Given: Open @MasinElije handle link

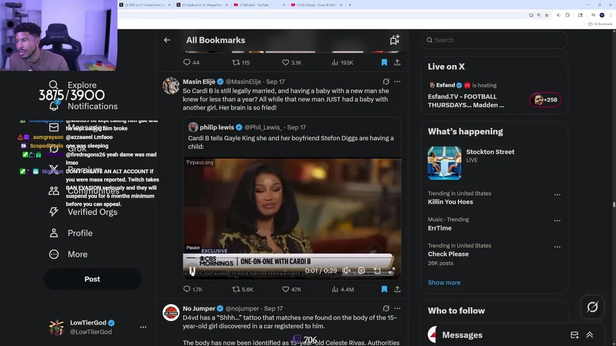Looking at the screenshot, I should (x=243, y=82).
